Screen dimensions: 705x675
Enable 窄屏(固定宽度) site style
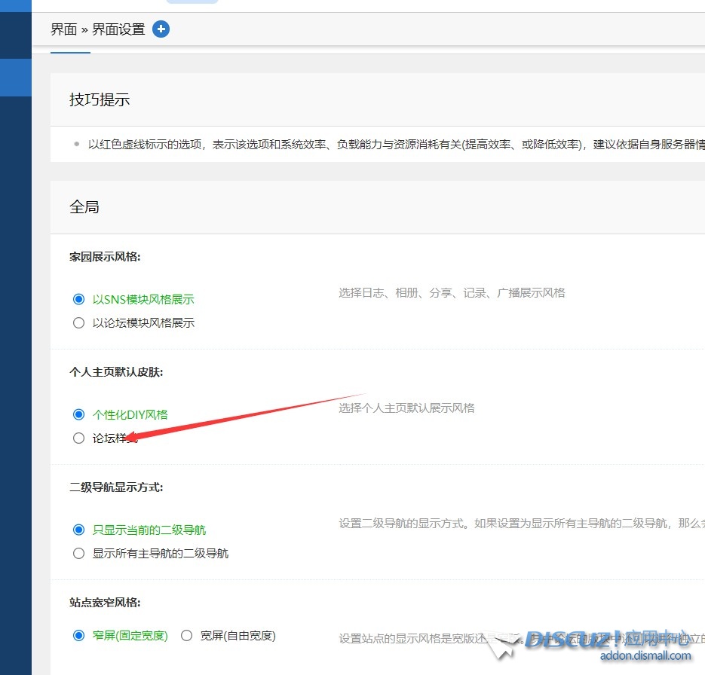pos(79,635)
